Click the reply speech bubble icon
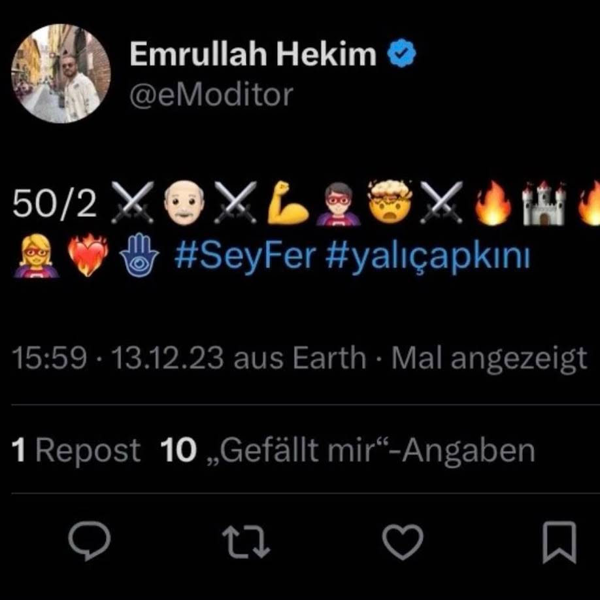 point(90,542)
